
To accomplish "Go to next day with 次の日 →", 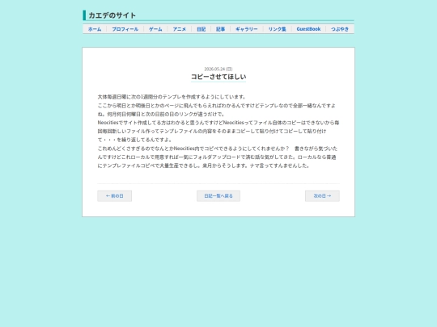I will coord(322,196).
